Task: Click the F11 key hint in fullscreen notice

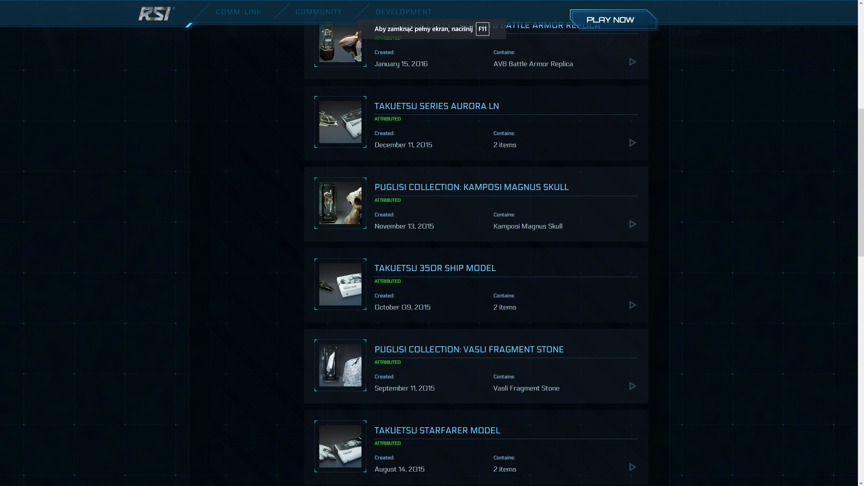Action: pos(483,29)
